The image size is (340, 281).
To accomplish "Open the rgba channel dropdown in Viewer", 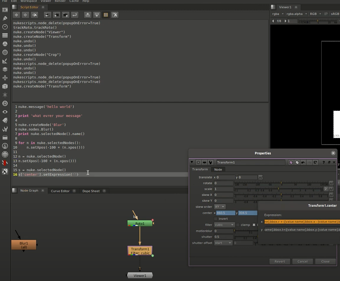I will pos(278,14).
